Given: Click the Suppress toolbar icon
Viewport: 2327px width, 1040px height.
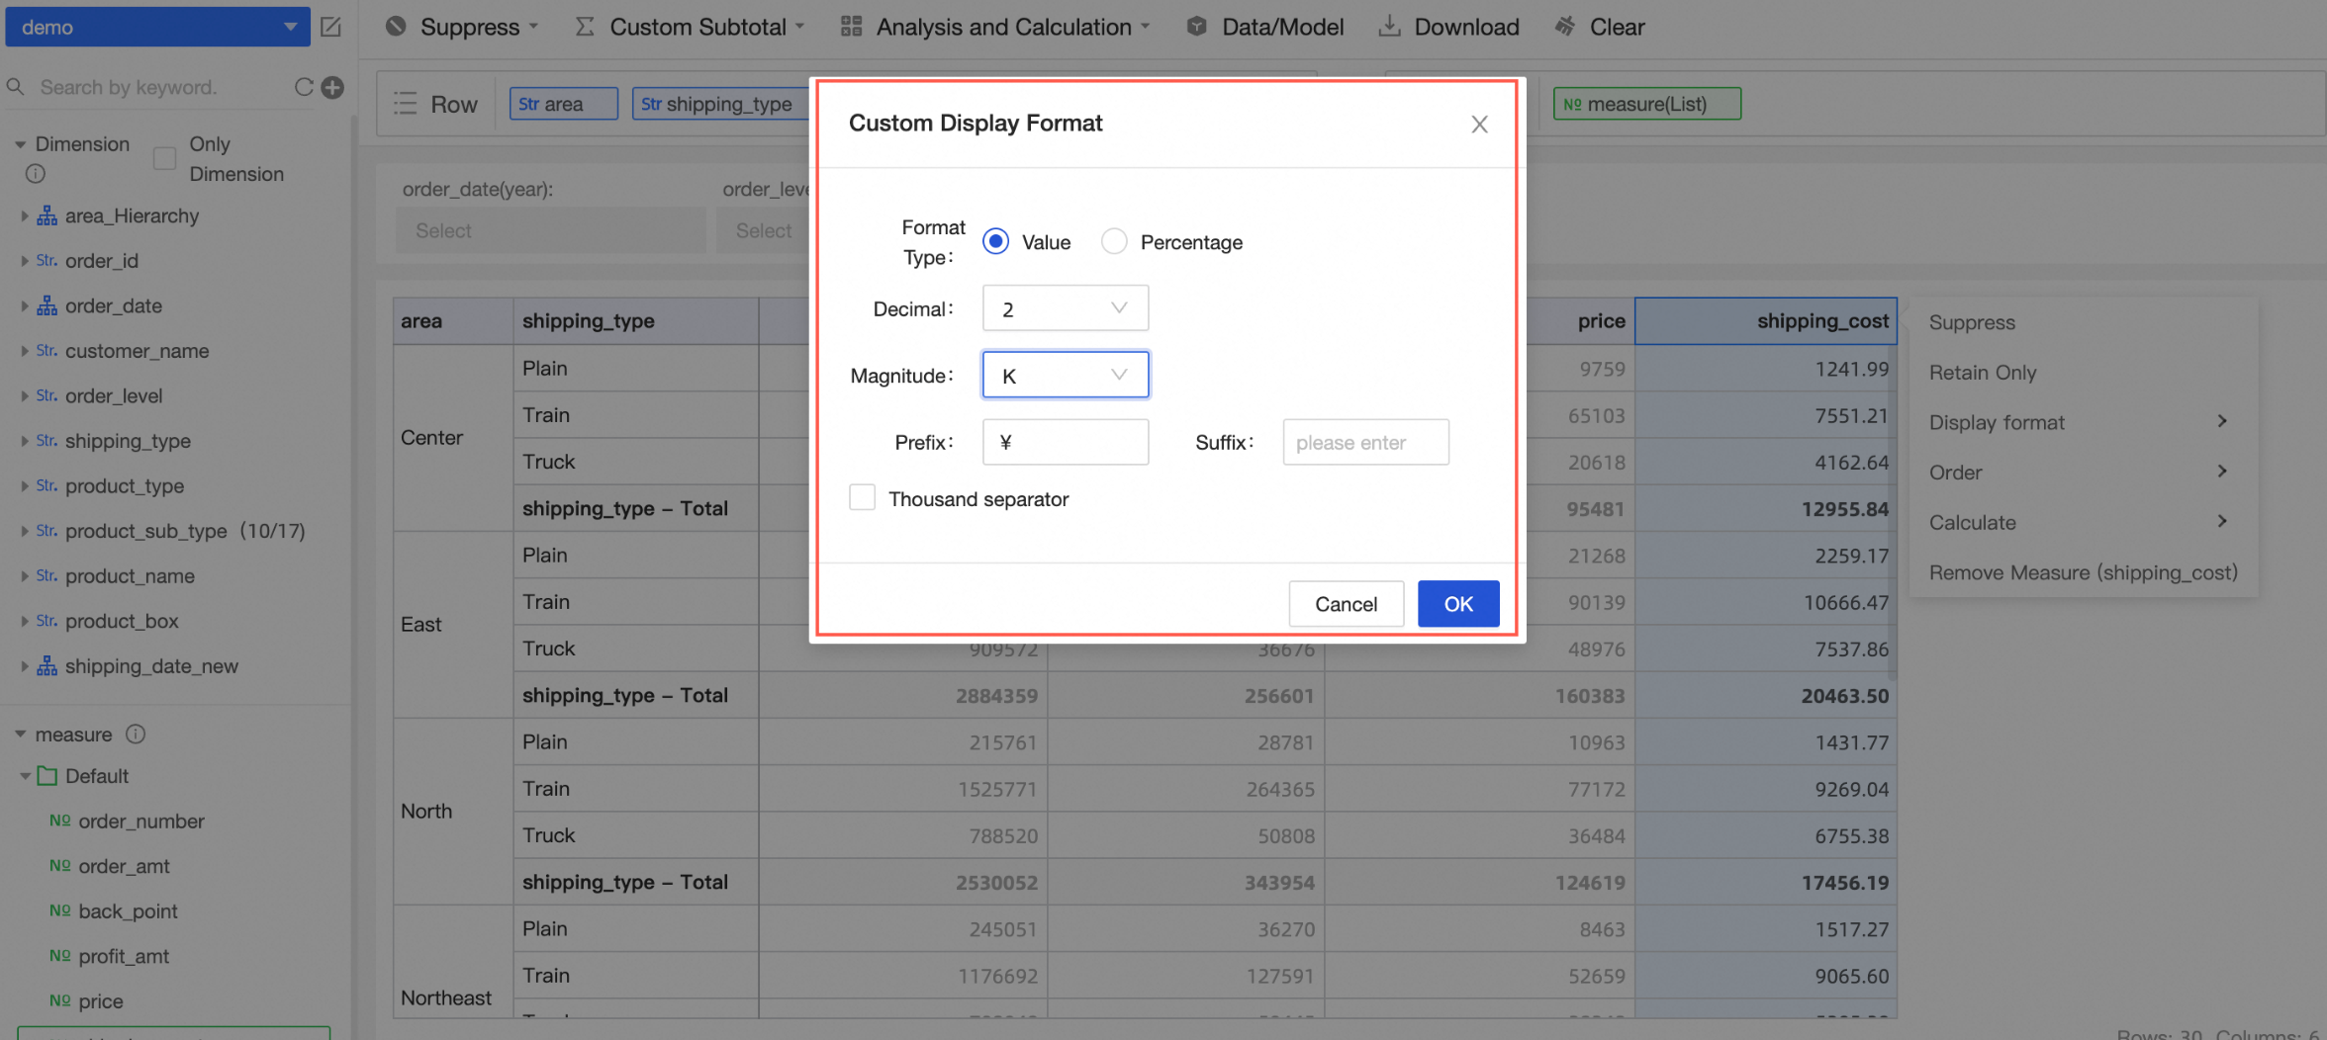Looking at the screenshot, I should click(x=396, y=27).
